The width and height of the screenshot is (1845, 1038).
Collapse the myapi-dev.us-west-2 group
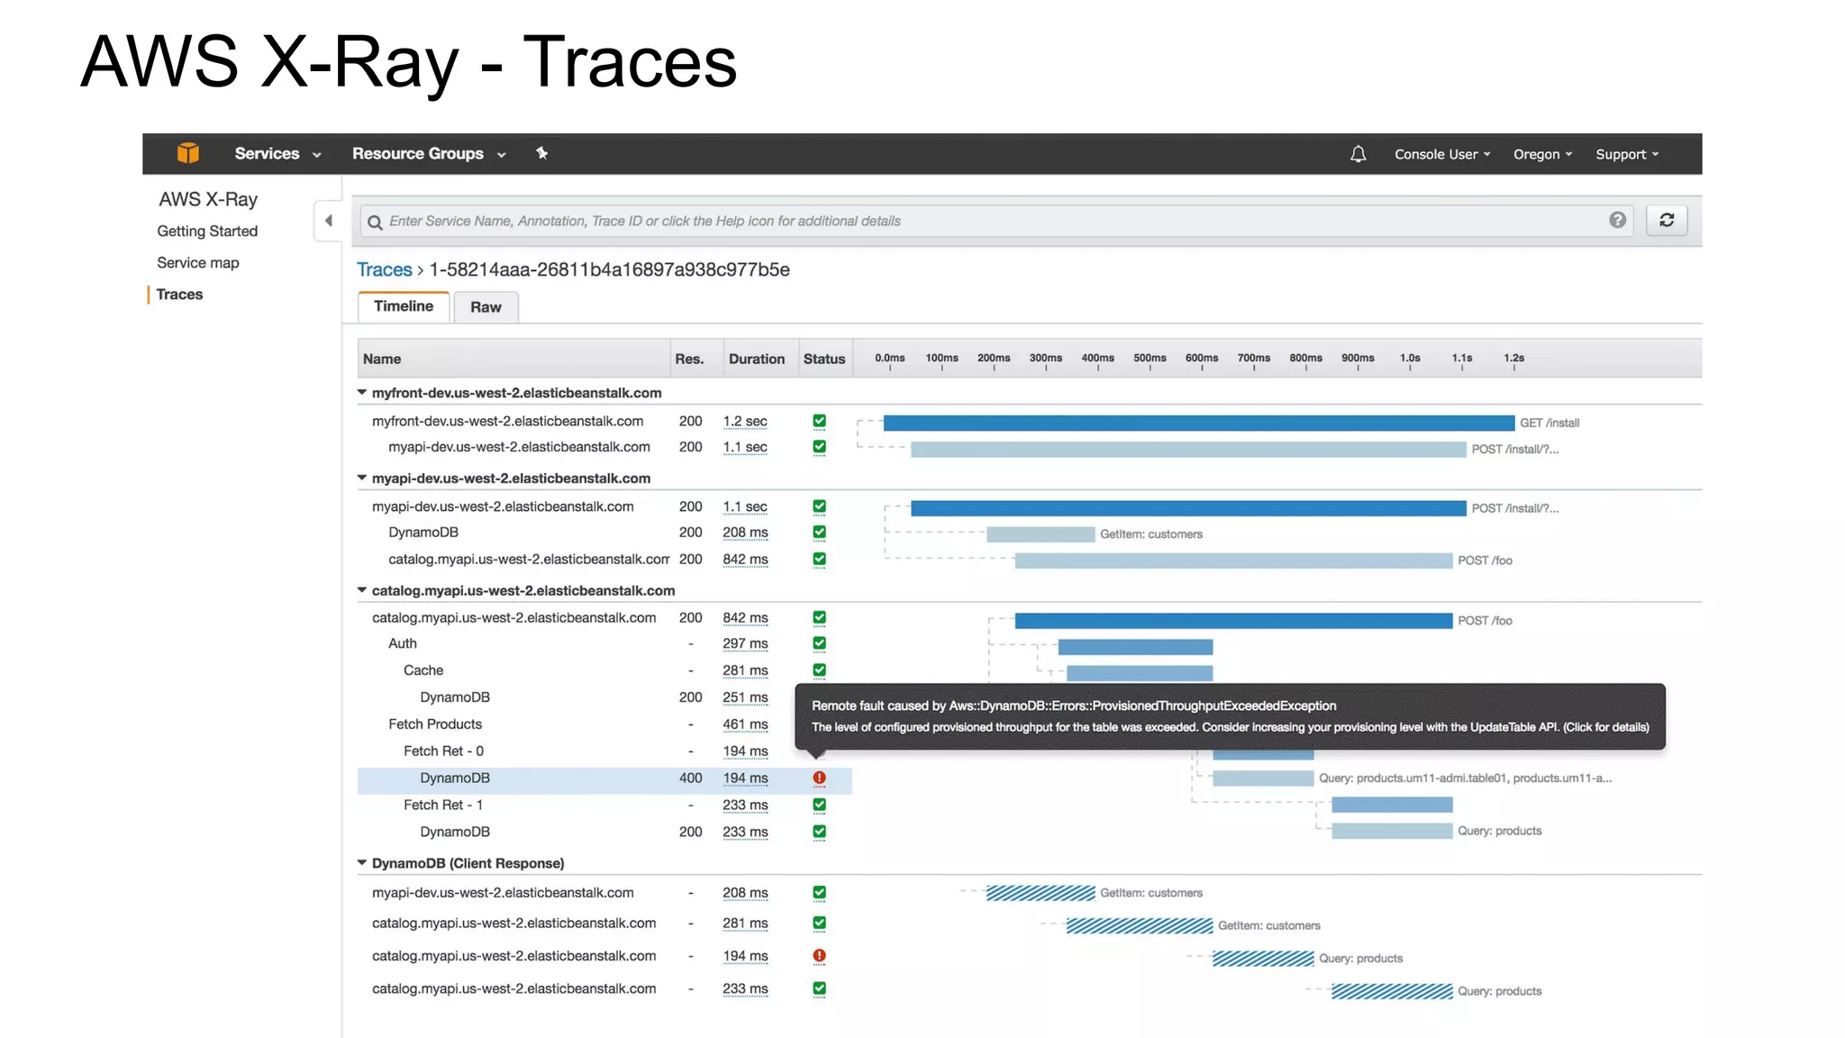coord(362,478)
